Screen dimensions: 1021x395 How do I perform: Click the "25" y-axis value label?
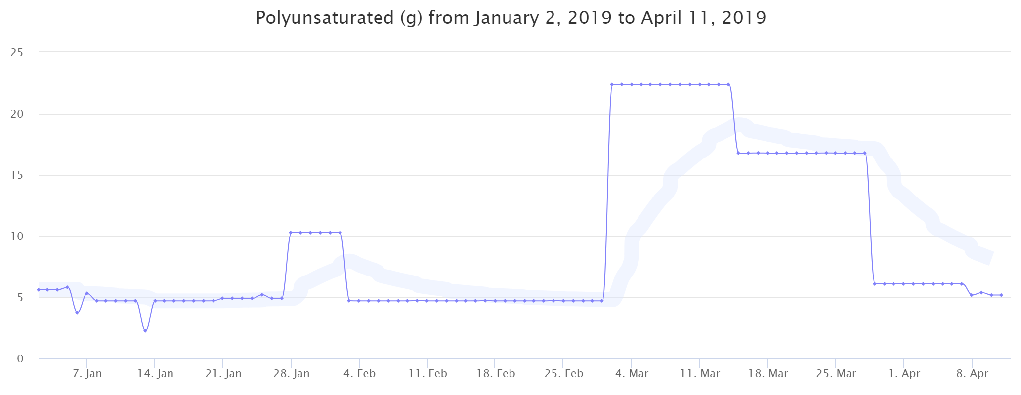pyautogui.click(x=17, y=52)
